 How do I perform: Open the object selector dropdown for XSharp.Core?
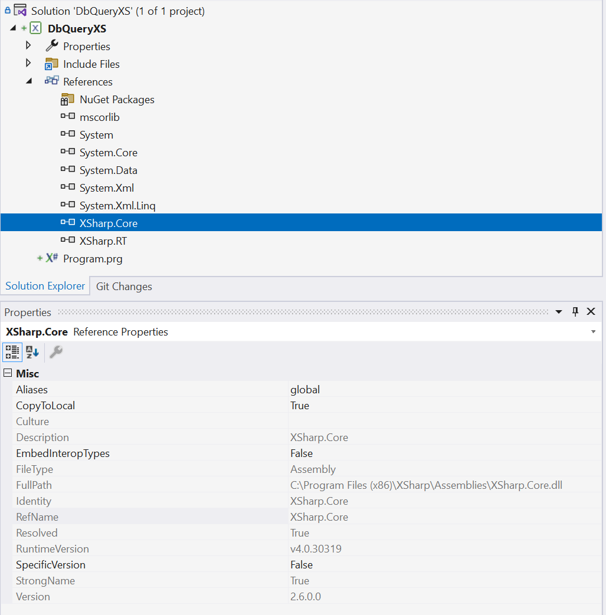pos(593,332)
